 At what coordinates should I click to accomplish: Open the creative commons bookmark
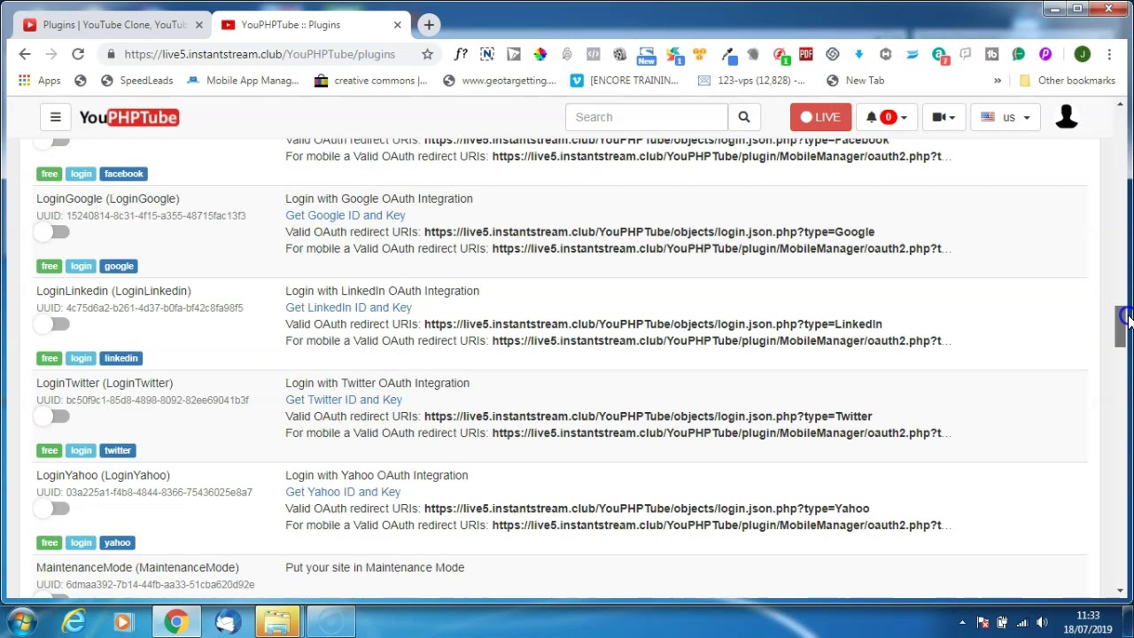coord(370,81)
